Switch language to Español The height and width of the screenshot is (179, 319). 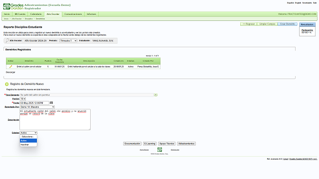tap(290, 3)
